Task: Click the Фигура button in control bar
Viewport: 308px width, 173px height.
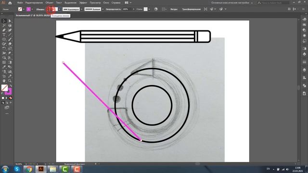Action: click(x=174, y=9)
